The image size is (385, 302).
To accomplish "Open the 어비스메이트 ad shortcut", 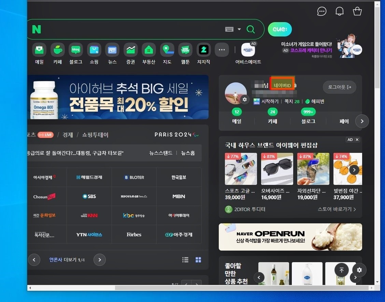I will tap(248, 50).
